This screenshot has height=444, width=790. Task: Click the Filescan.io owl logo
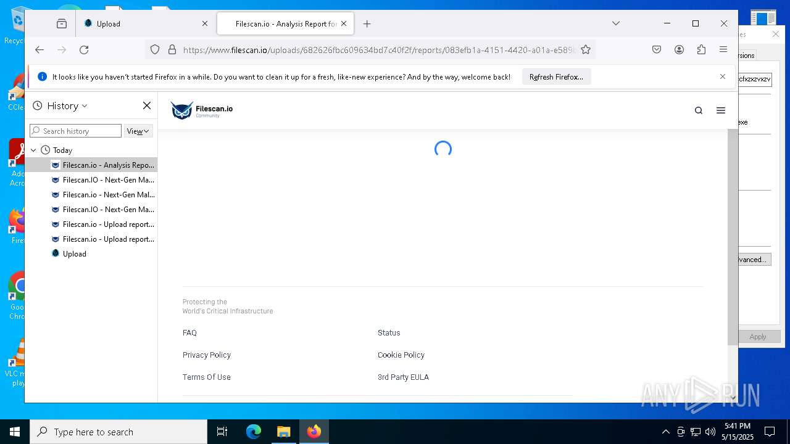(x=202, y=110)
